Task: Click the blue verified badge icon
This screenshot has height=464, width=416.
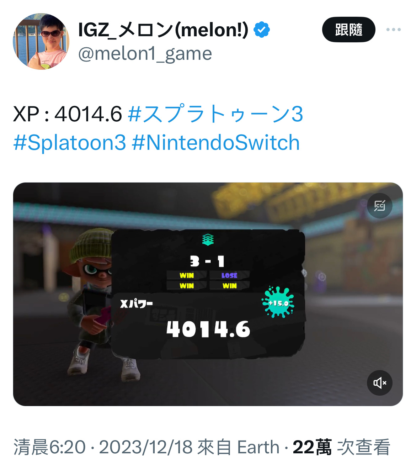Action: tap(262, 30)
